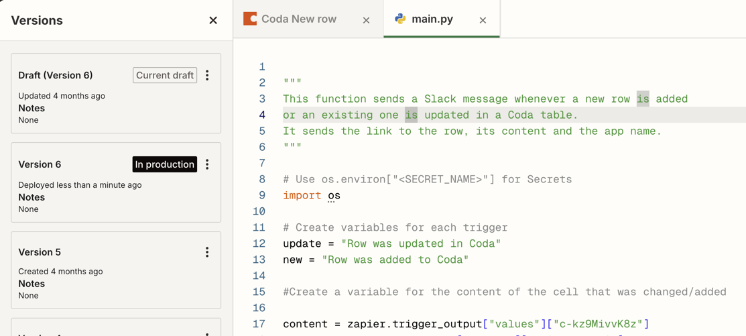Switch to the Coda New row tab

(298, 19)
